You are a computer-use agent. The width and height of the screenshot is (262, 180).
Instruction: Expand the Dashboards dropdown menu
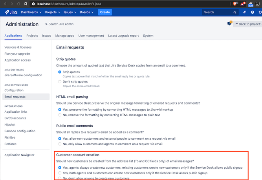(31, 12)
